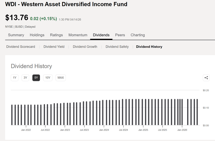Switch to the Ratings tab
The image size is (215, 141).
click(56, 35)
